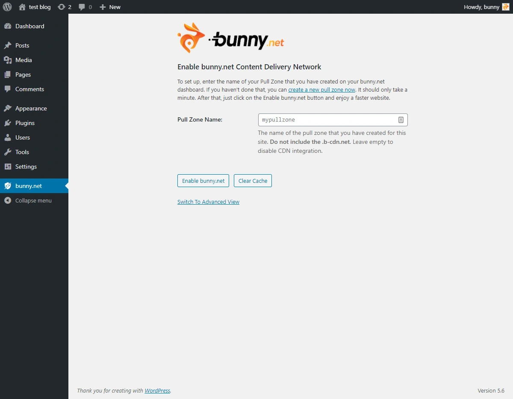
Task: Click the Dashboard gauge icon
Action: 8,26
